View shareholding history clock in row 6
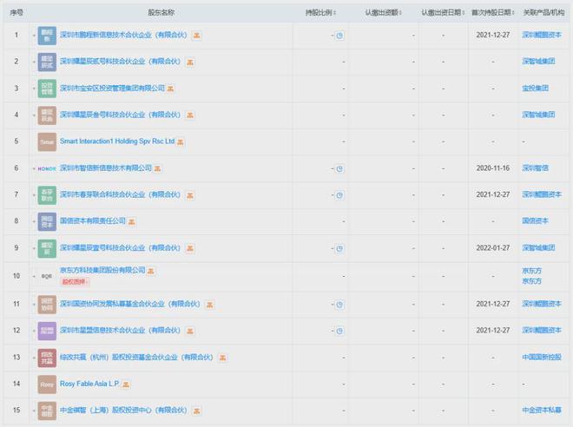This screenshot has height=427, width=573. pos(339,168)
